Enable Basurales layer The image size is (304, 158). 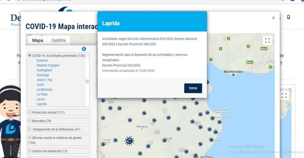click(30, 121)
